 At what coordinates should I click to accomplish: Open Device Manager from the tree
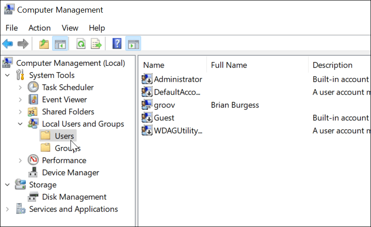point(70,173)
